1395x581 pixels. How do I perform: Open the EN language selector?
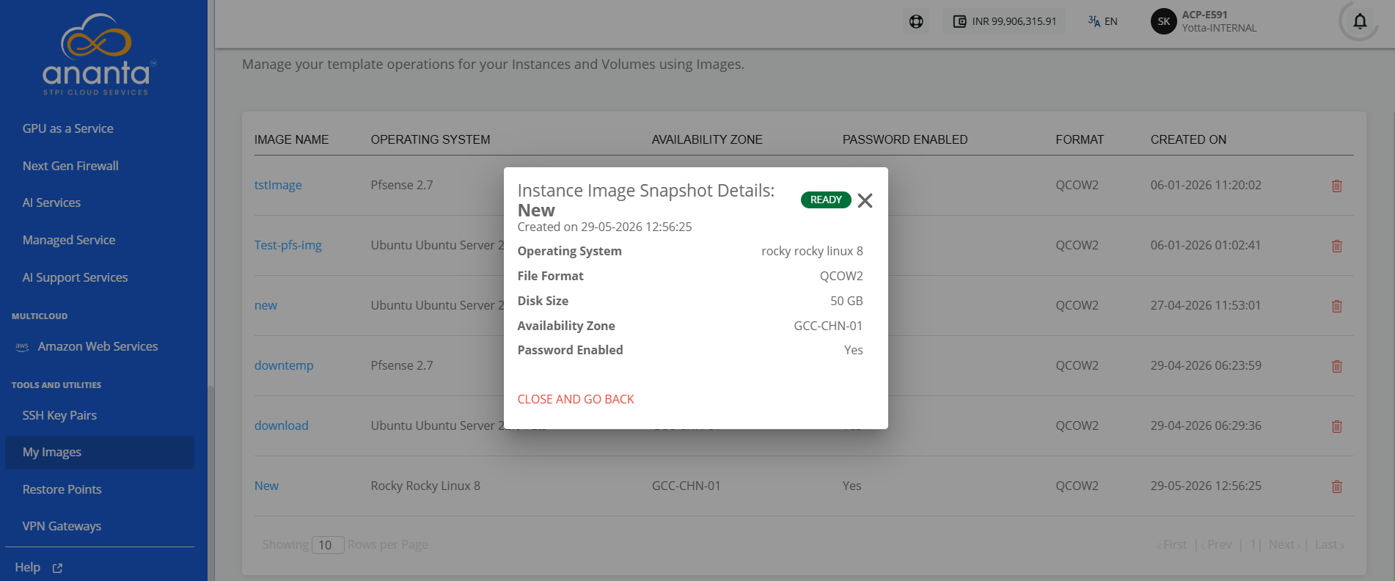[x=1102, y=21]
